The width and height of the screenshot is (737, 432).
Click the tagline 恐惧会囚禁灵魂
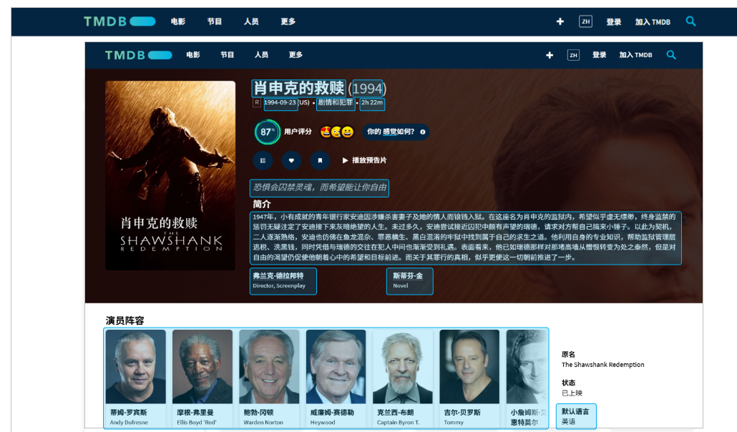coord(319,187)
